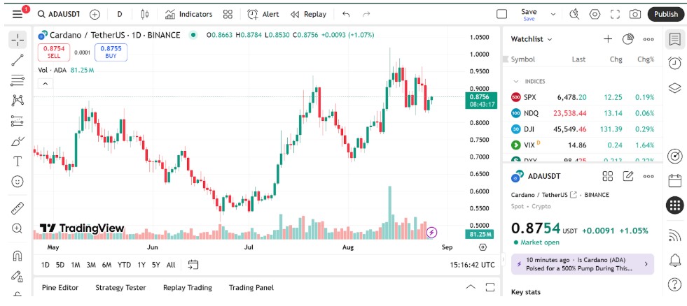Viewport: 687px width, 306px height.
Task: Toggle magnet mode for drawings
Action: click(x=17, y=255)
